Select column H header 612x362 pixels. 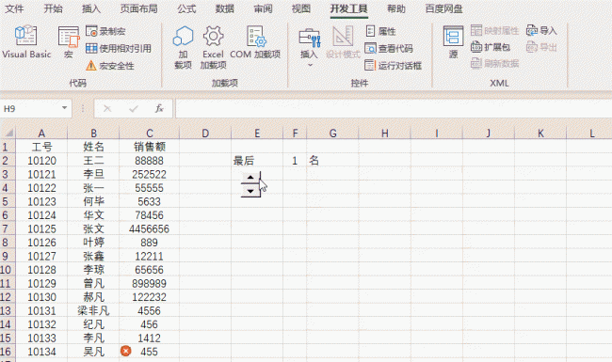[x=385, y=134]
